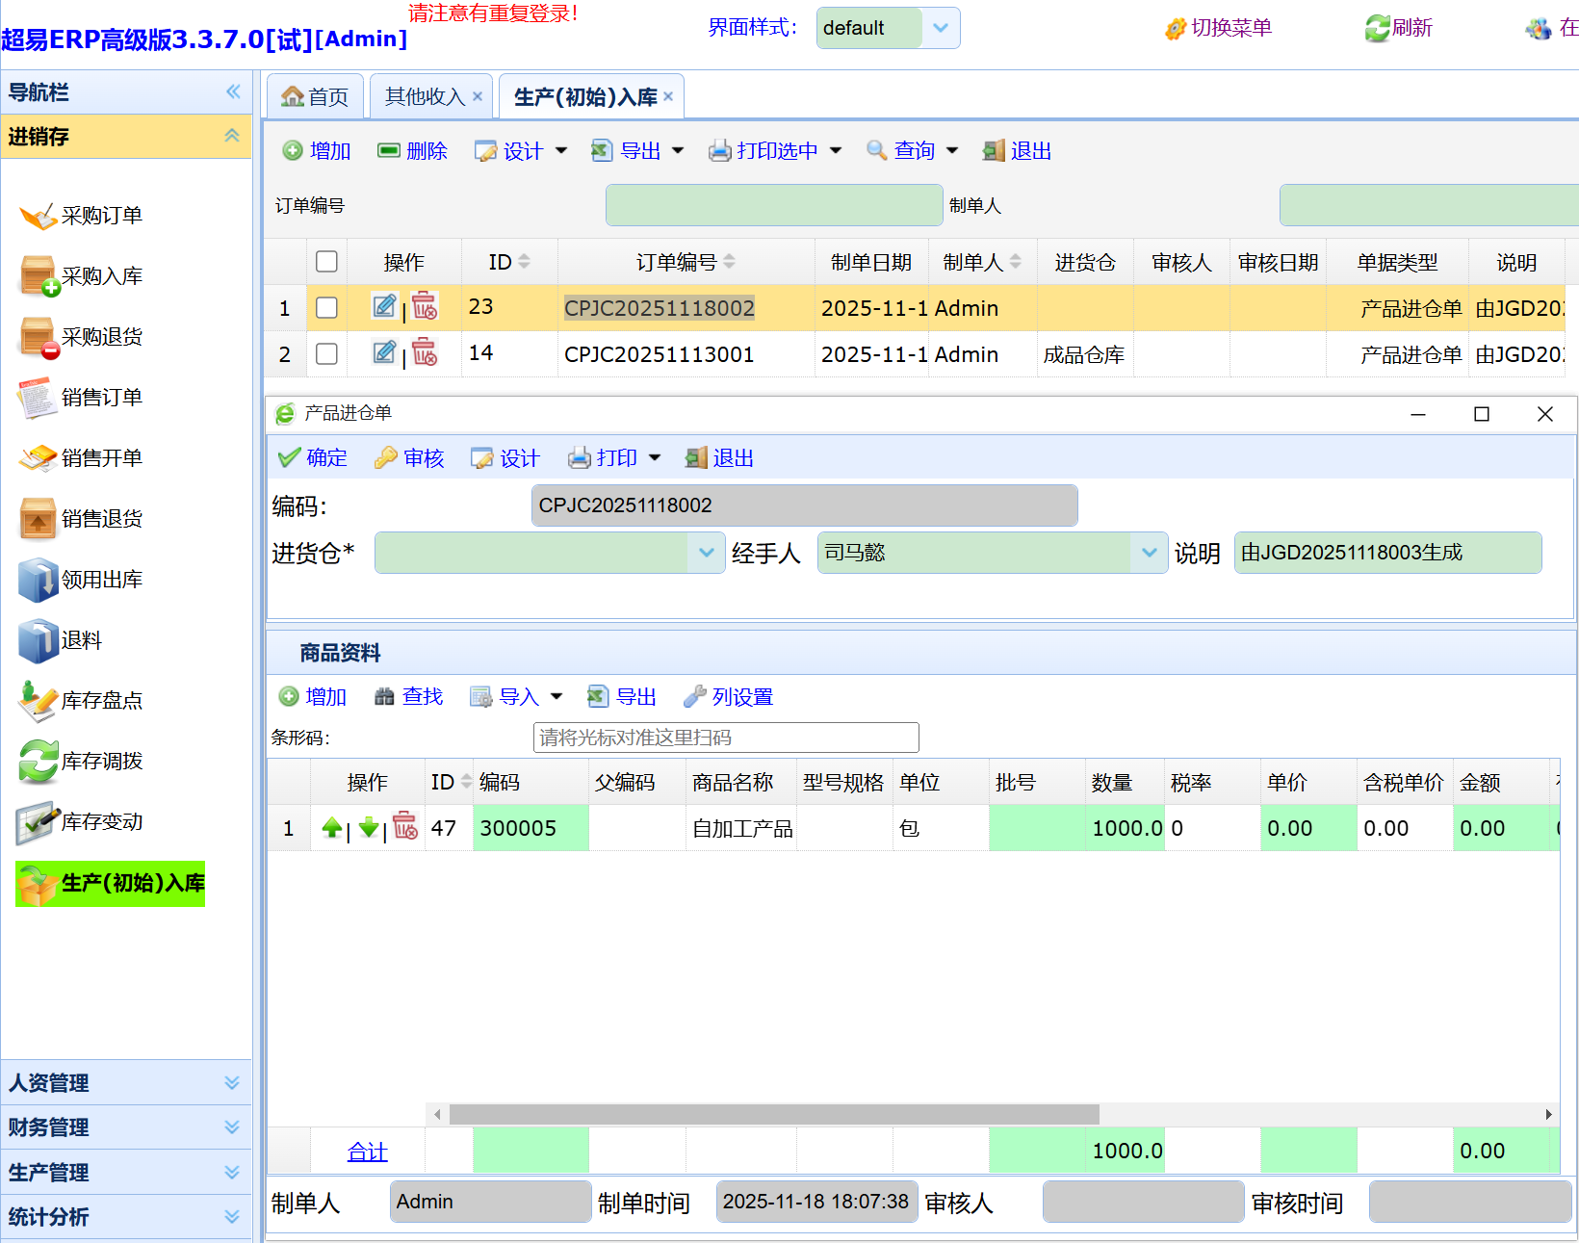Viewport: 1579px width, 1243px height.
Task: Check the checkbox for order row 2
Action: click(327, 354)
